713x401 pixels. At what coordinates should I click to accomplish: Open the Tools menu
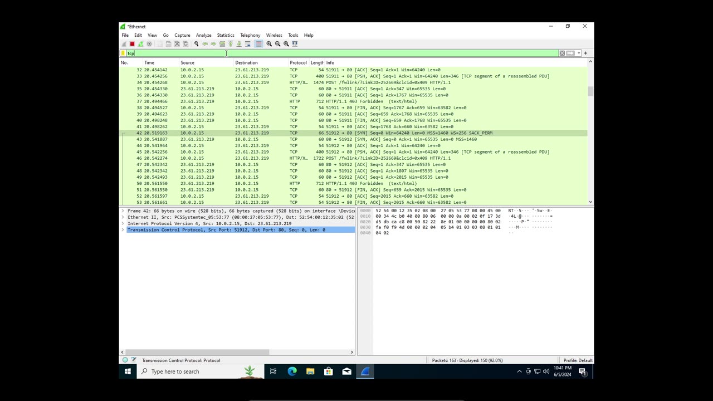(293, 35)
